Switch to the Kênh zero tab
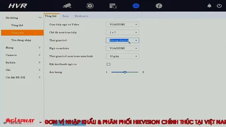Viewport: 226px width, 127px height. click(82, 16)
